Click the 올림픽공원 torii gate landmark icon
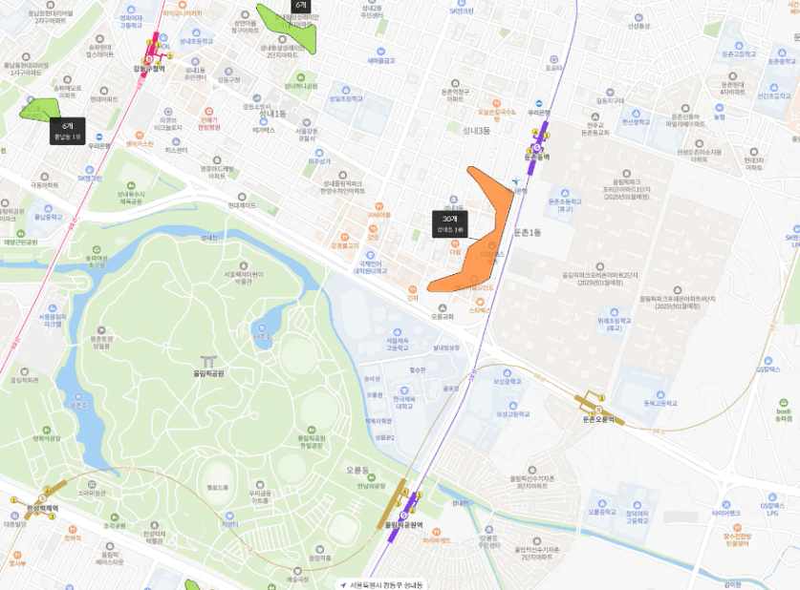Viewport: 800px width, 590px height. [x=208, y=361]
